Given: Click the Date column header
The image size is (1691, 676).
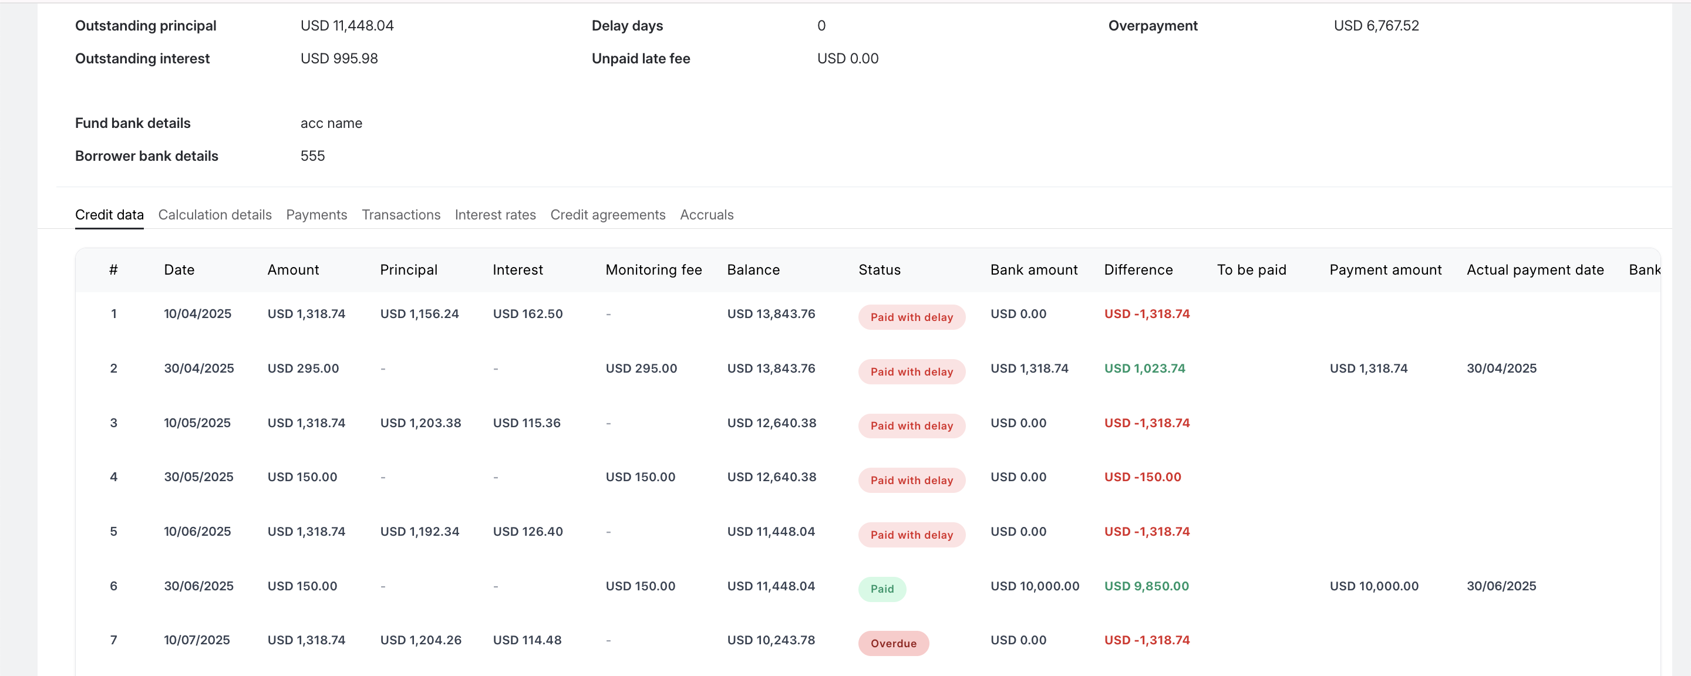Looking at the screenshot, I should [x=178, y=270].
